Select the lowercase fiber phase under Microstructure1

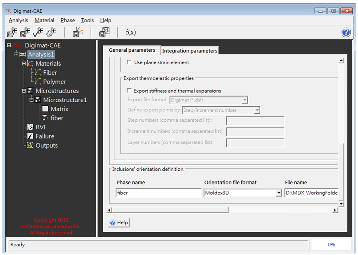[57, 118]
